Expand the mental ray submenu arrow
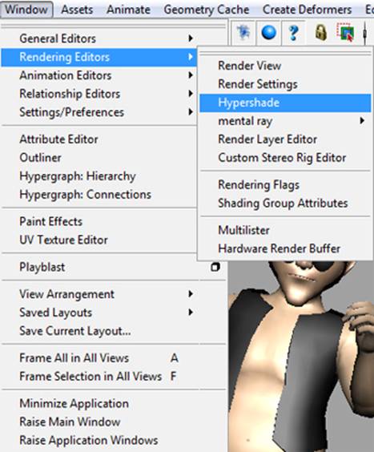Viewport: 374px width, 452px height. point(362,120)
